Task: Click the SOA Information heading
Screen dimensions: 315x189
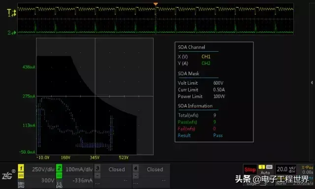Action: [x=195, y=106]
